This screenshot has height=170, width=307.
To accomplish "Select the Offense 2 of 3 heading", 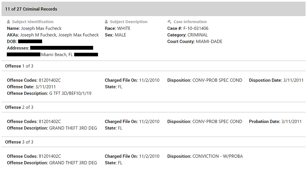I will click(x=19, y=107).
